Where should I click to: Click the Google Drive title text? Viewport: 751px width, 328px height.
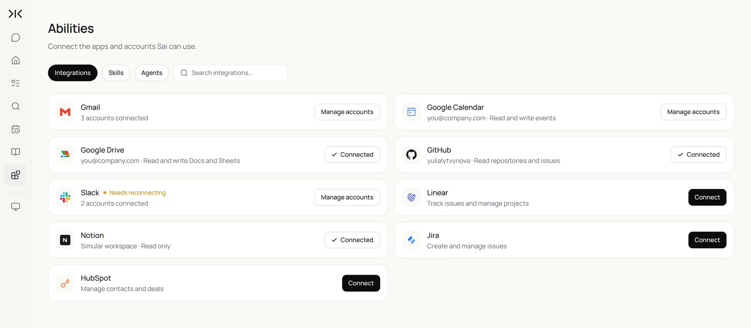102,150
